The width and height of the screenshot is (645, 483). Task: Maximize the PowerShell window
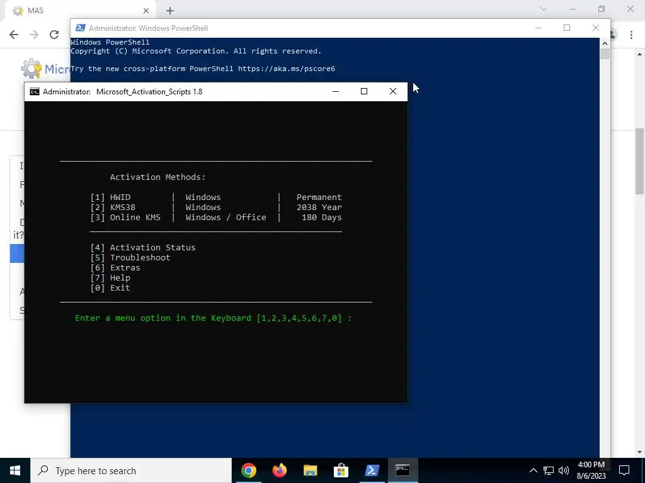pyautogui.click(x=567, y=28)
